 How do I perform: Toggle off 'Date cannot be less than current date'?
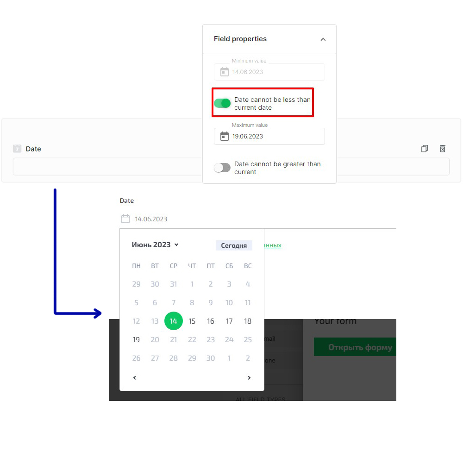222,103
